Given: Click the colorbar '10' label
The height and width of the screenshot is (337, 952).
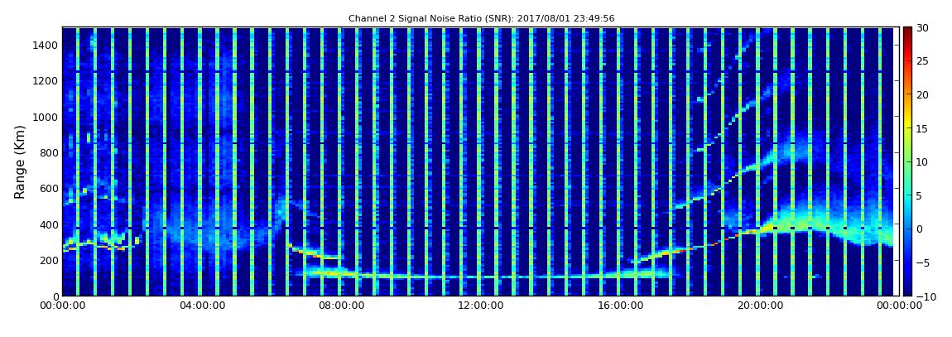Looking at the screenshot, I should point(922,161).
